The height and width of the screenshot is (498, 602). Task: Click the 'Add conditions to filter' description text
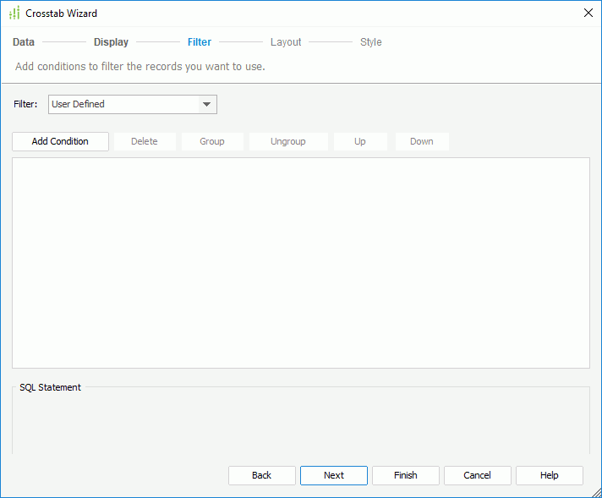(x=140, y=67)
